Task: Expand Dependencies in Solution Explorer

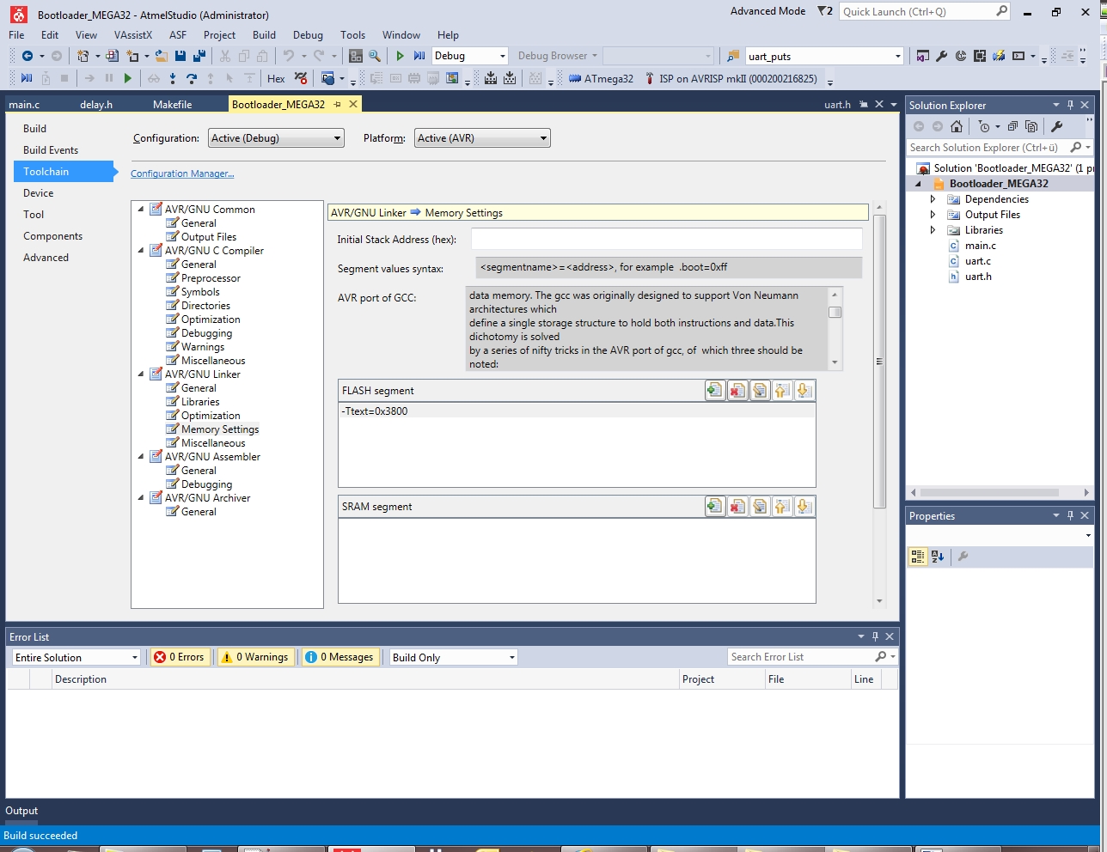Action: 933,199
